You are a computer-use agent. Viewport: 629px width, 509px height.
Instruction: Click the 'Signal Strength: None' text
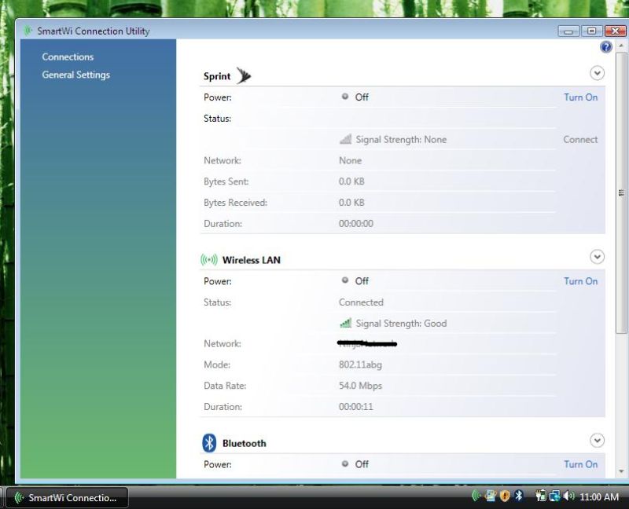[401, 140]
